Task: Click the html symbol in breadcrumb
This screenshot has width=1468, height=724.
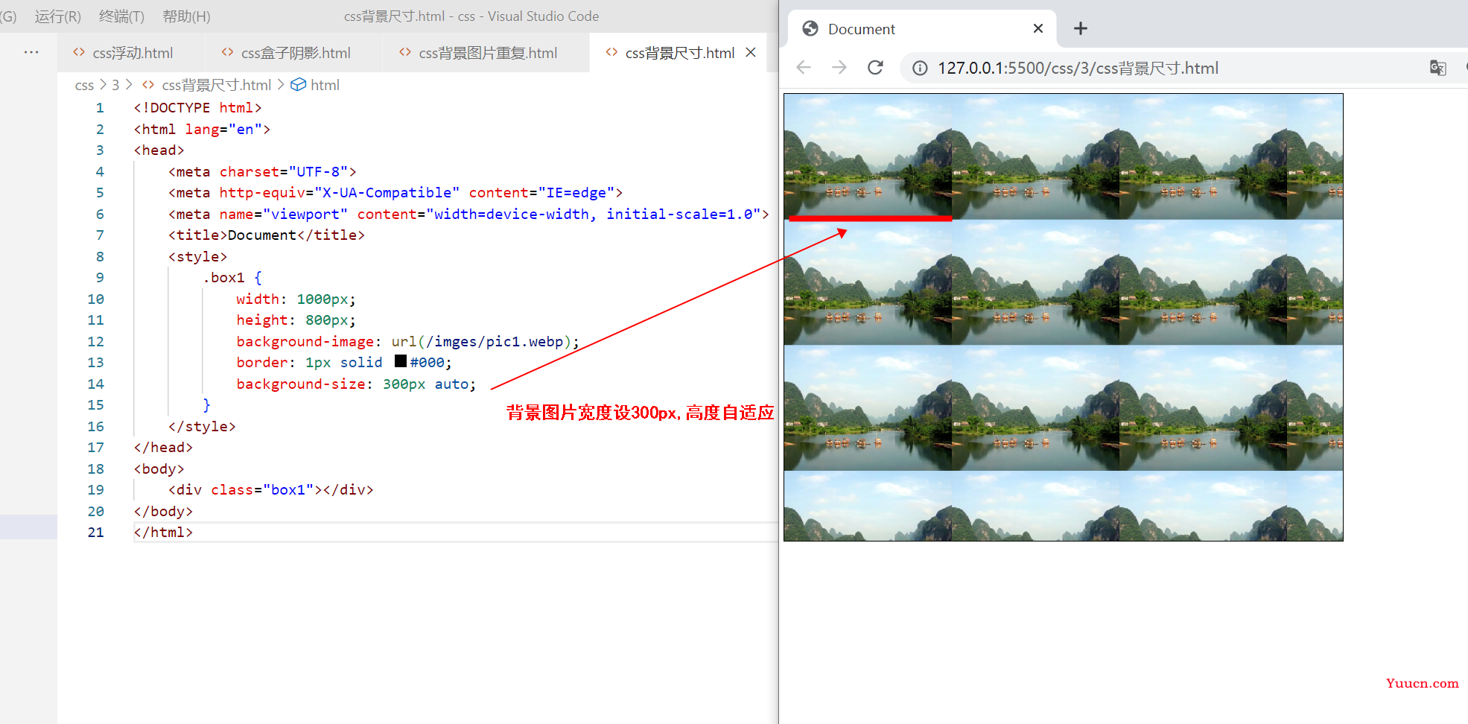Action: click(325, 85)
